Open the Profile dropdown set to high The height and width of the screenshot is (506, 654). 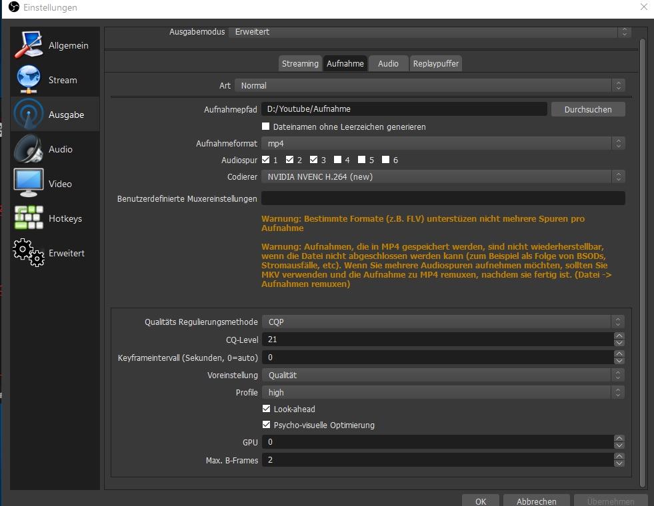[443, 392]
